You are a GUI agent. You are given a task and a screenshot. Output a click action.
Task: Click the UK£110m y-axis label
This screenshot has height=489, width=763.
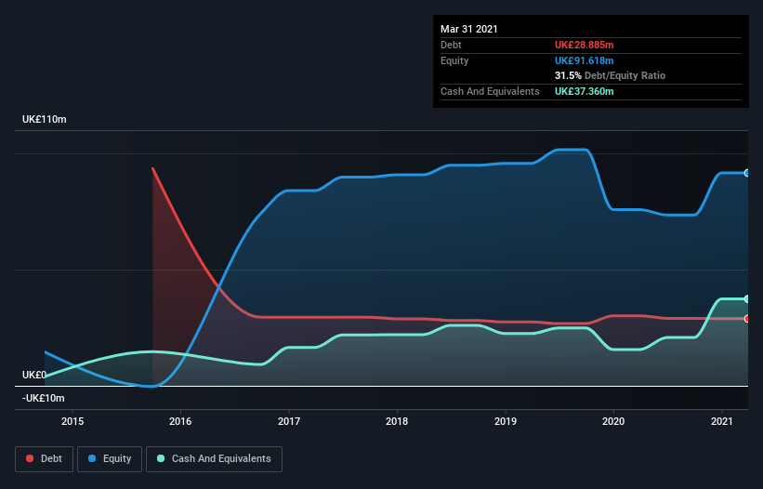pos(45,119)
